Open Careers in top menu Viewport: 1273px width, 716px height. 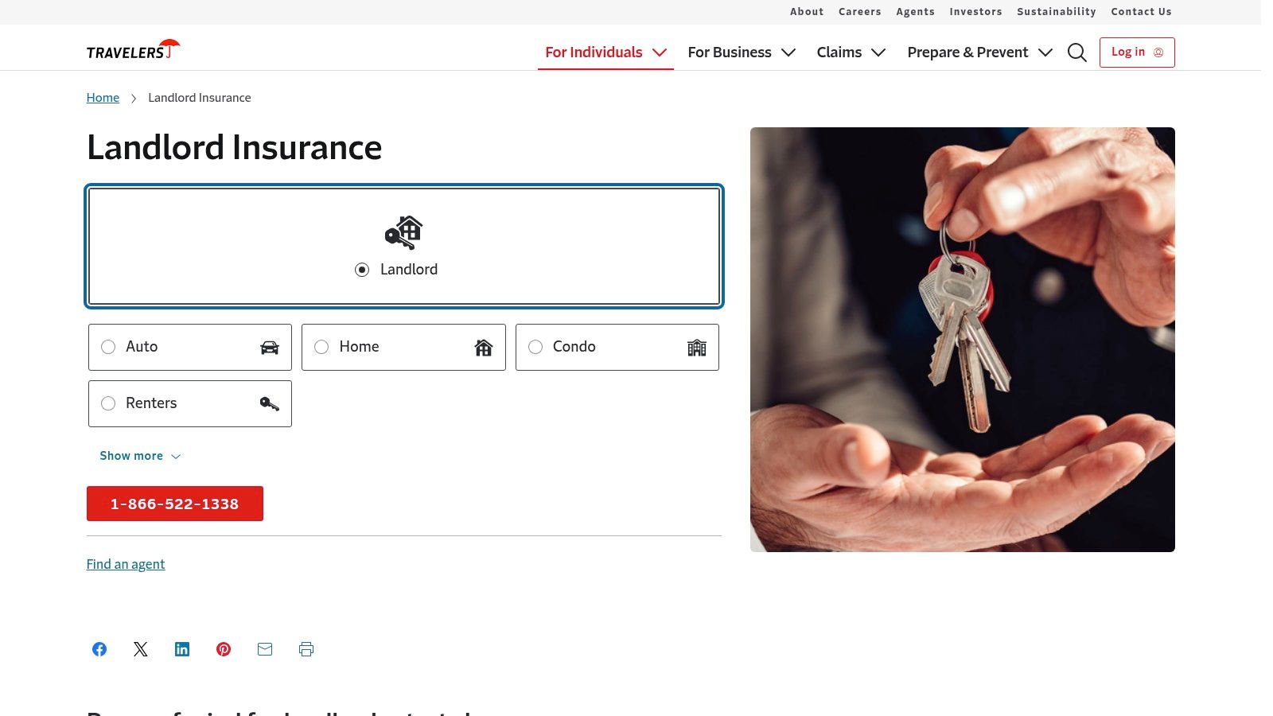(859, 12)
